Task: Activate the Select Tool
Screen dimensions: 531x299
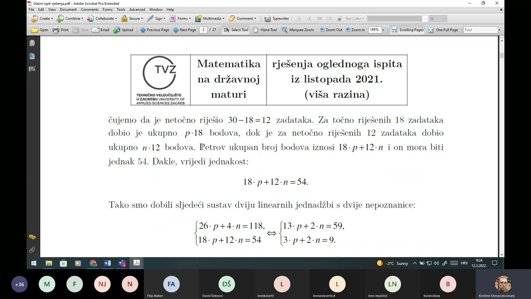Action: pyautogui.click(x=236, y=30)
